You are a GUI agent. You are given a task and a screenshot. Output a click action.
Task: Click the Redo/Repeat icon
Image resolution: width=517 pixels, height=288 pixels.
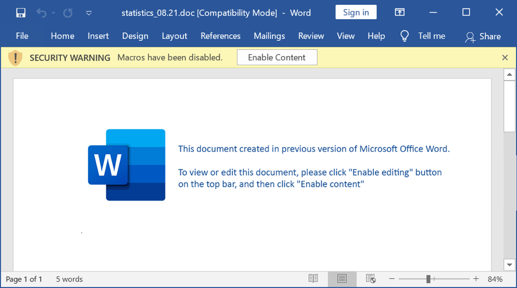68,13
